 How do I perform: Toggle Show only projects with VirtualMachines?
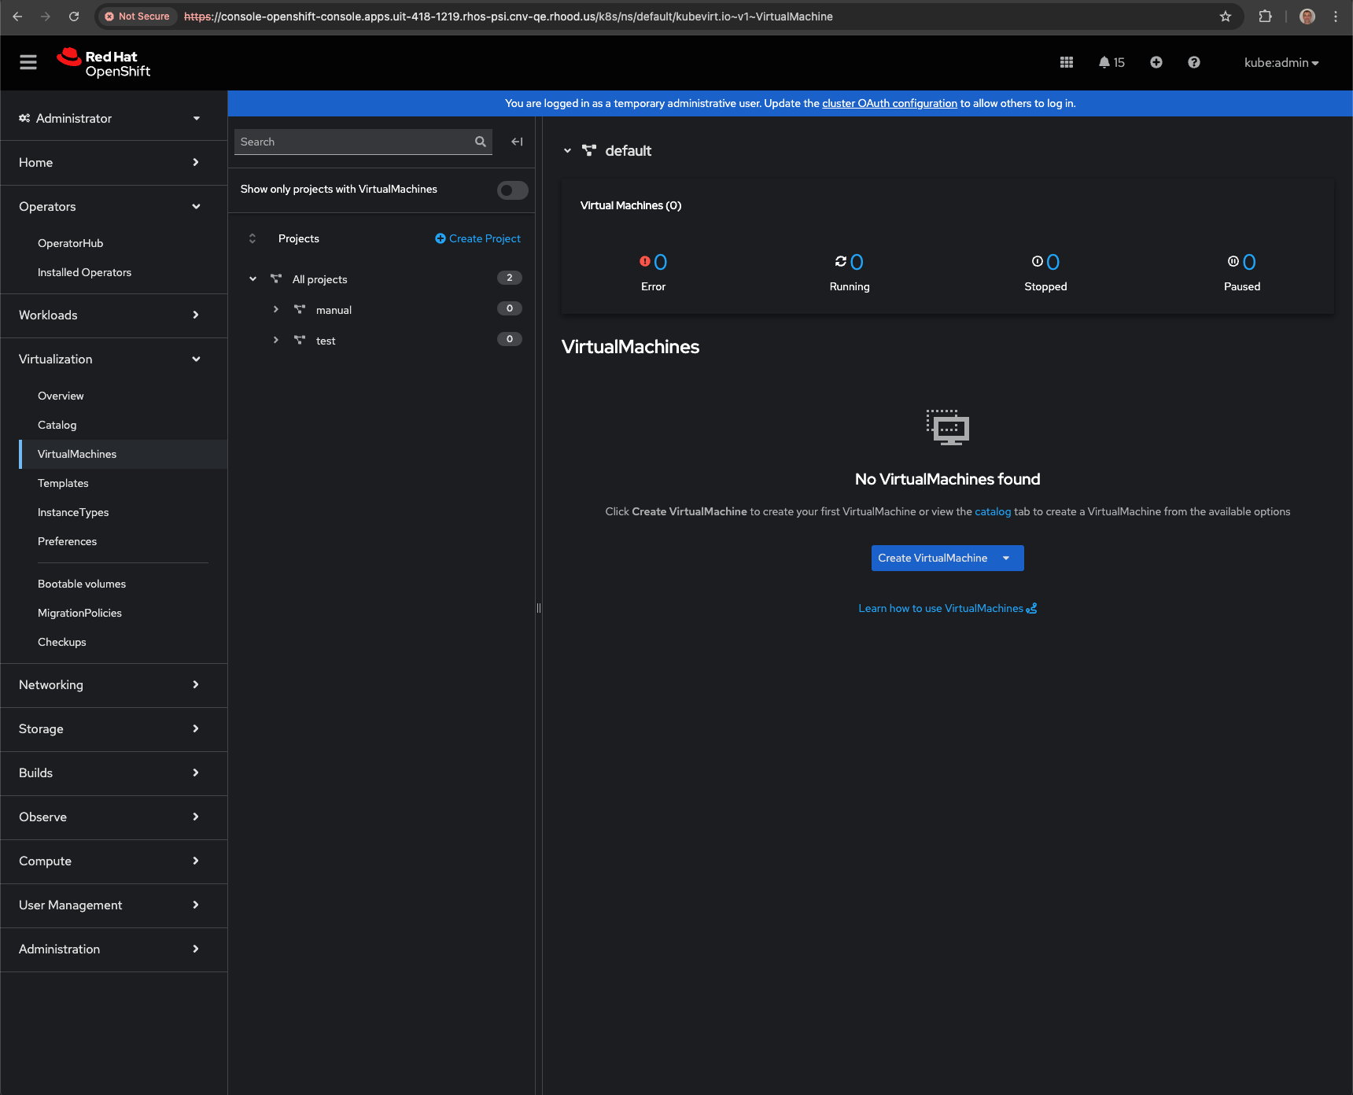[x=512, y=190]
